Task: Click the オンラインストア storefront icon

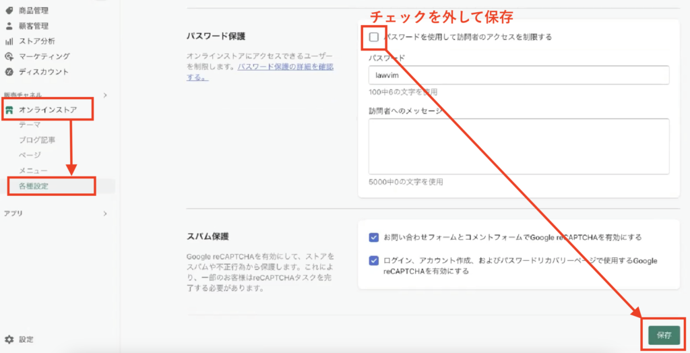Action: (x=9, y=110)
